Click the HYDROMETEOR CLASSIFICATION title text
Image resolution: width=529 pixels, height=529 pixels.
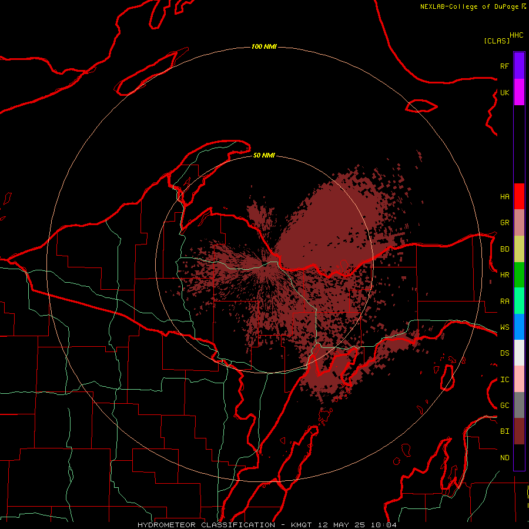(x=206, y=525)
